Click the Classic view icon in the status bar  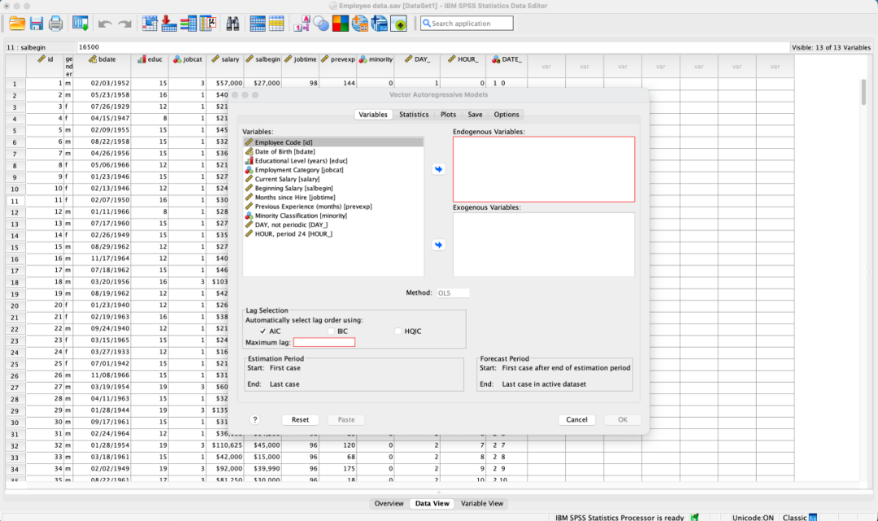(x=813, y=517)
